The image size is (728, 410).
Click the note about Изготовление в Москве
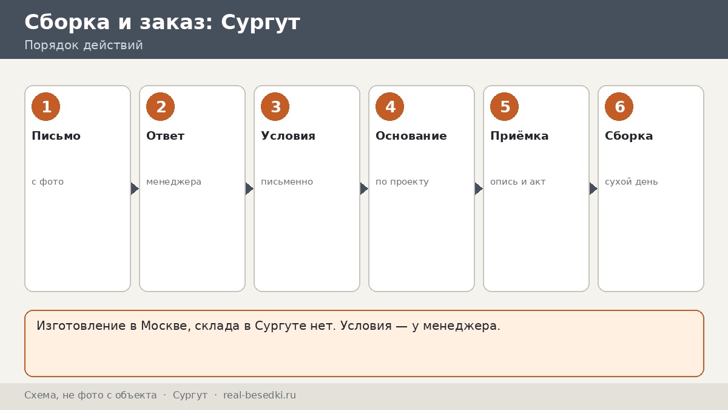point(364,343)
